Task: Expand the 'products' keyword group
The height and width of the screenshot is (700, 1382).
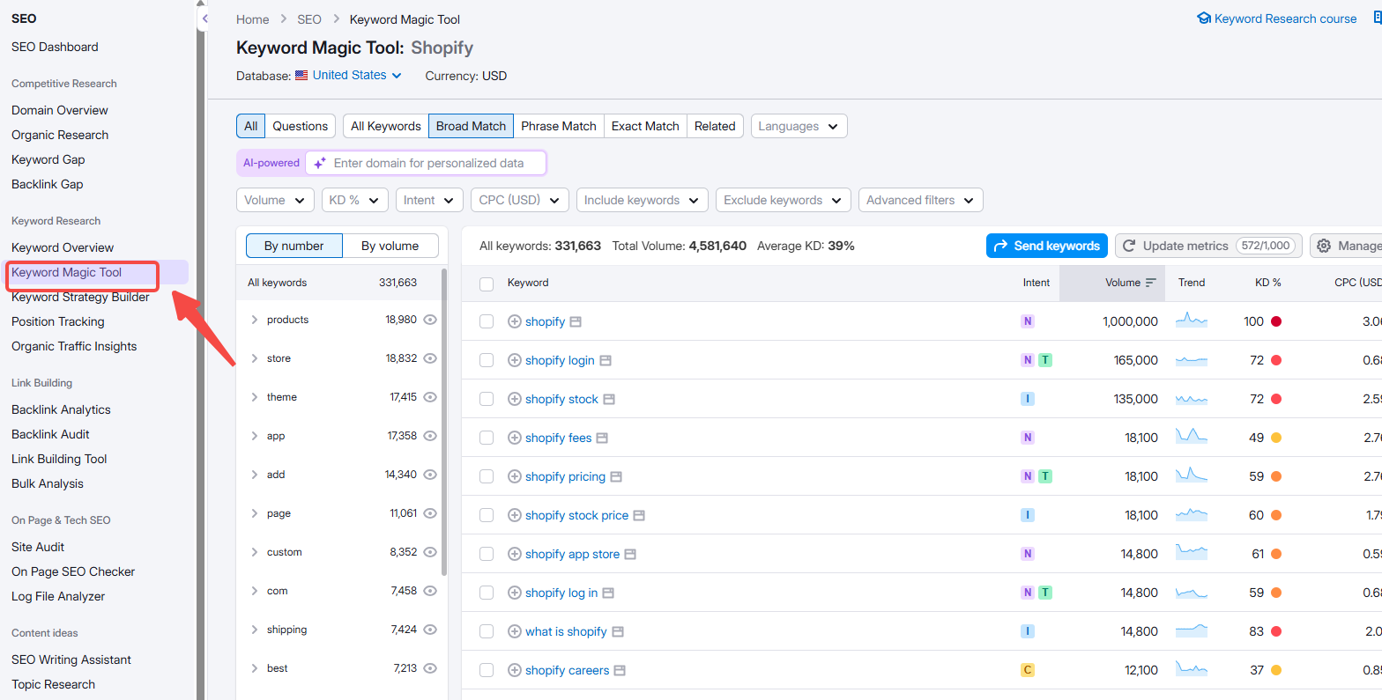Action: point(255,320)
